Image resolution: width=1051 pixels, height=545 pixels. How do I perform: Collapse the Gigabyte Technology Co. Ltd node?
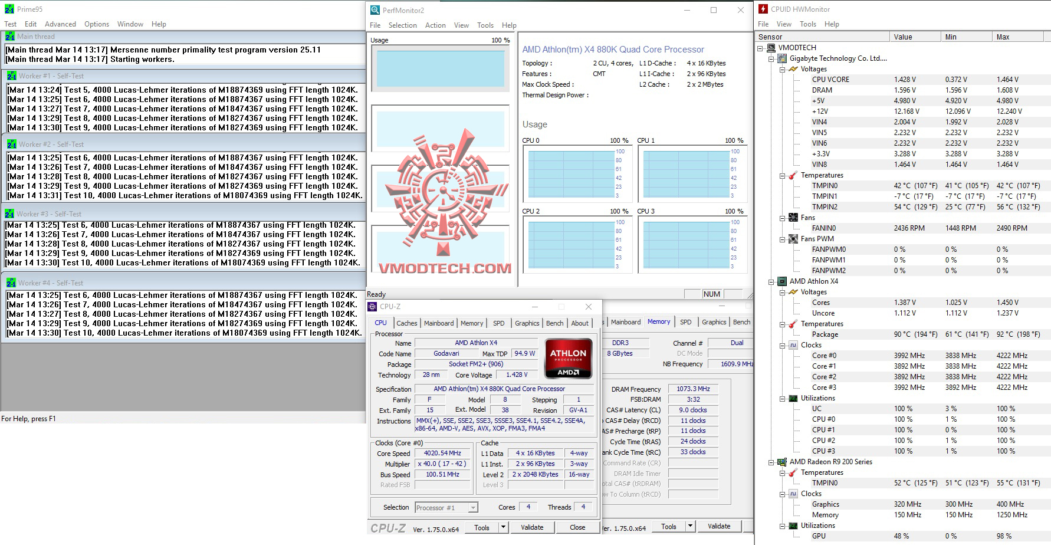pyautogui.click(x=771, y=58)
